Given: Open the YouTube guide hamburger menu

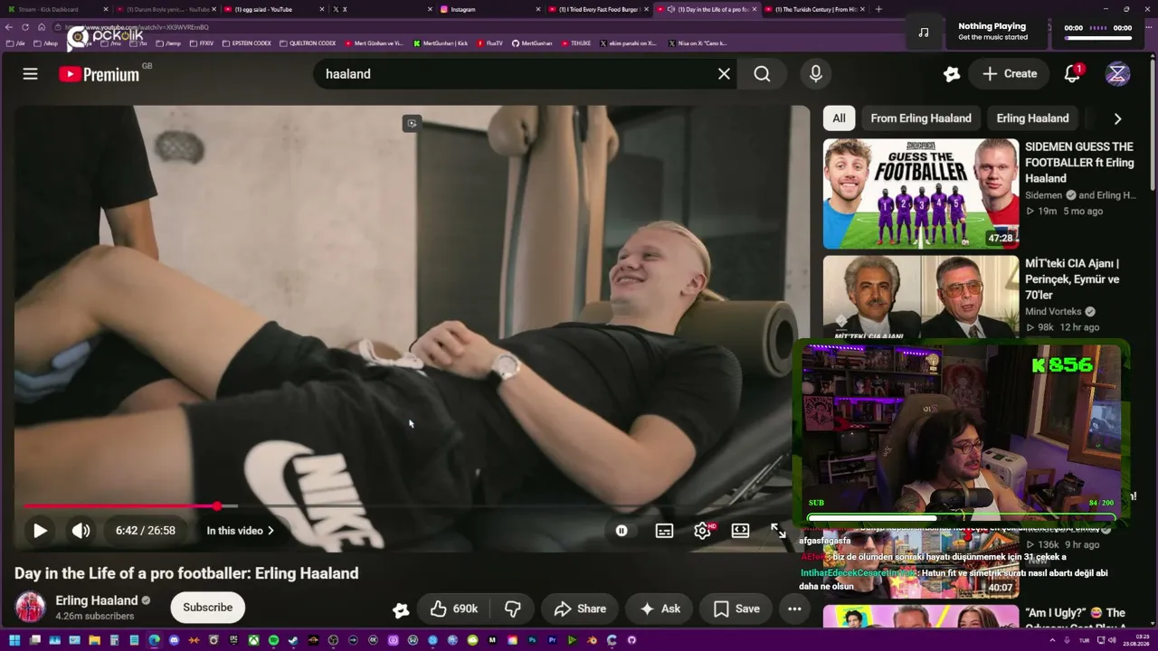Looking at the screenshot, I should [30, 74].
